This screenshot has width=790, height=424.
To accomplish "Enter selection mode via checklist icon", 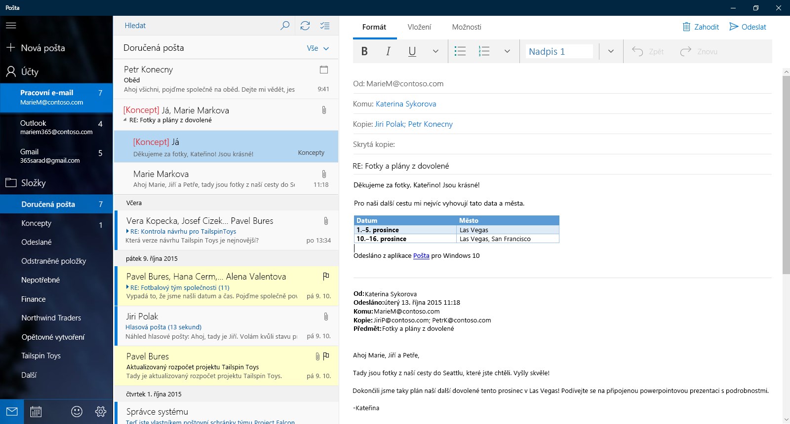I will coord(325,26).
